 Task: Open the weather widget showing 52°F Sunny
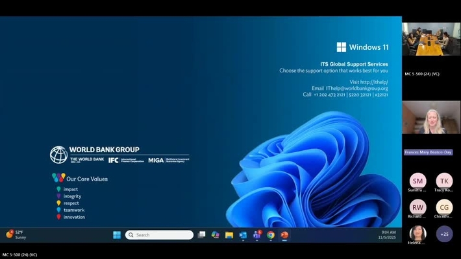(16, 234)
